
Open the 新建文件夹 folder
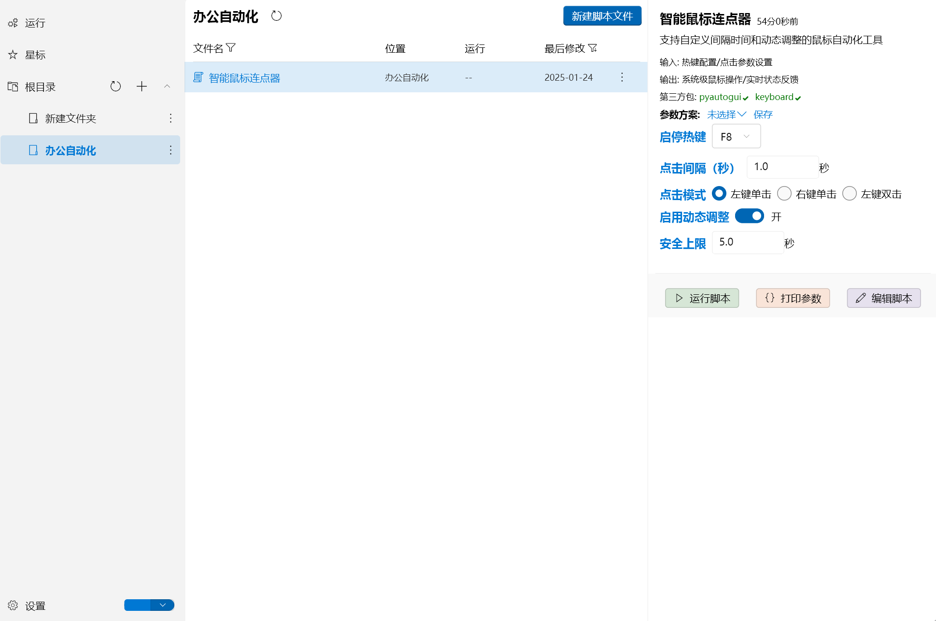click(71, 118)
